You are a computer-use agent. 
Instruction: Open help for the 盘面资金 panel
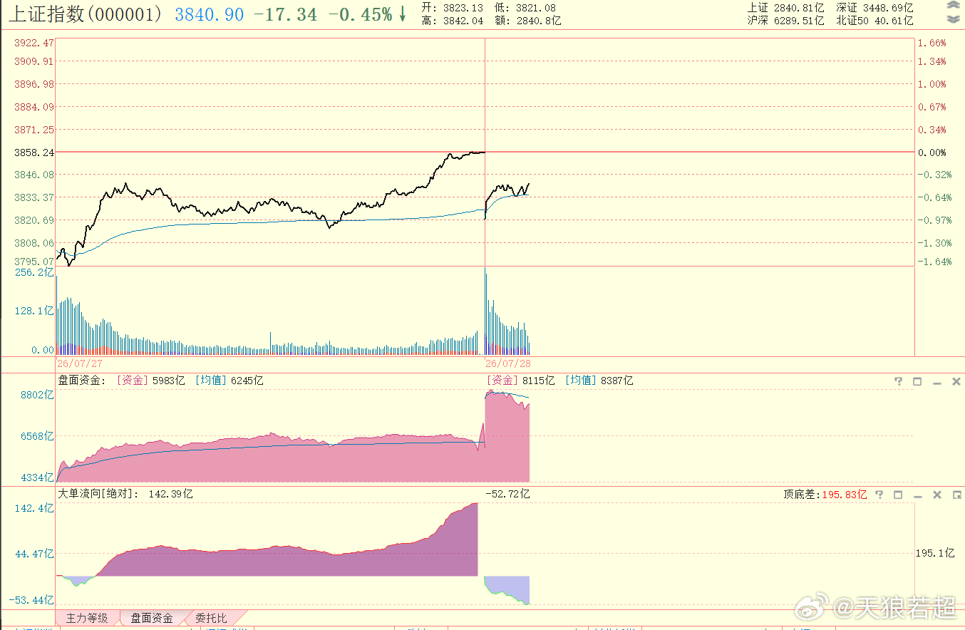pyautogui.click(x=899, y=381)
